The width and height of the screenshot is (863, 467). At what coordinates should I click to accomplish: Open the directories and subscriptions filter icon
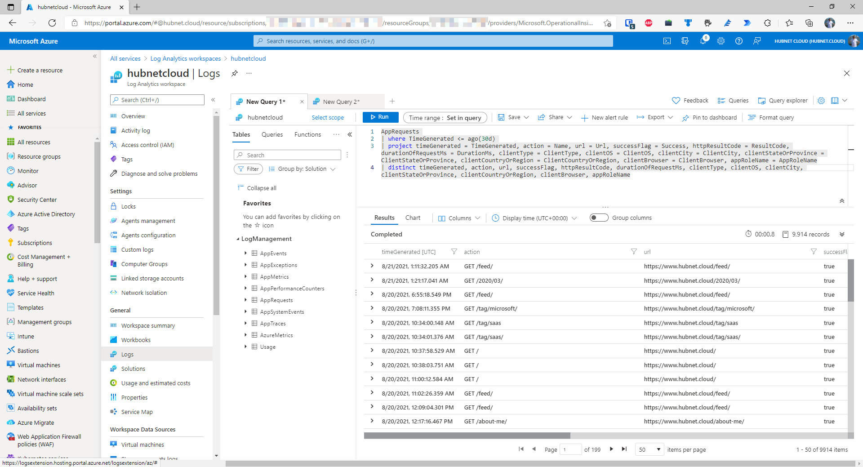pos(685,41)
